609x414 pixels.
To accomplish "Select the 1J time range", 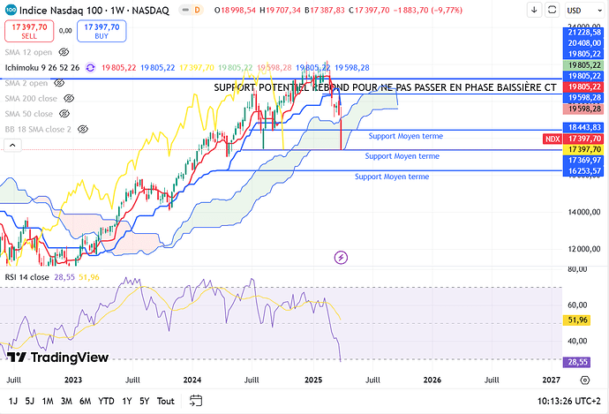I will 13,401.
